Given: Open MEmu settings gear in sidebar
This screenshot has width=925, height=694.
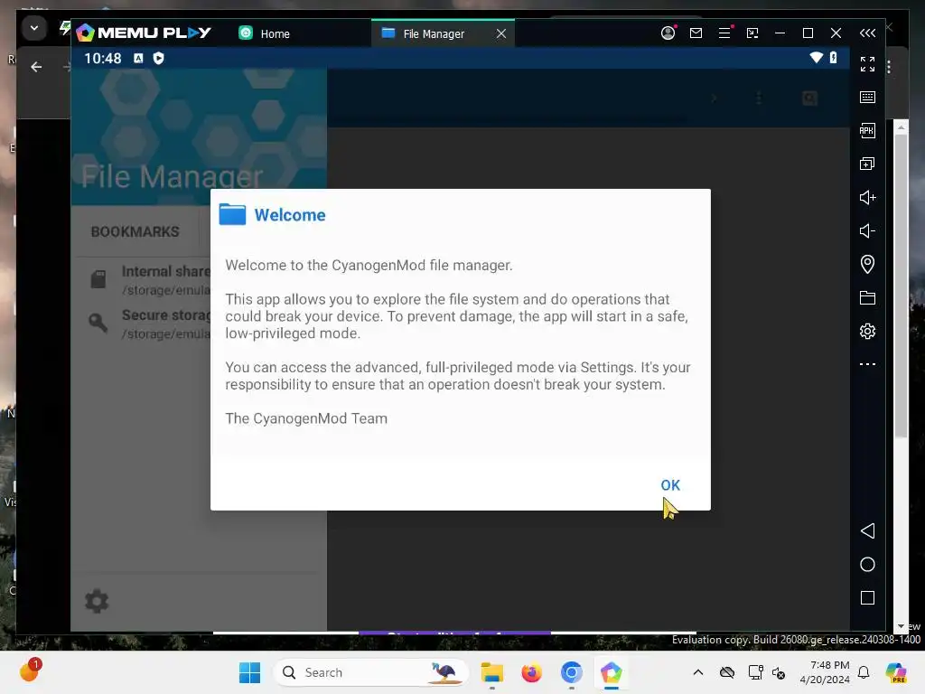Looking at the screenshot, I should 867,331.
